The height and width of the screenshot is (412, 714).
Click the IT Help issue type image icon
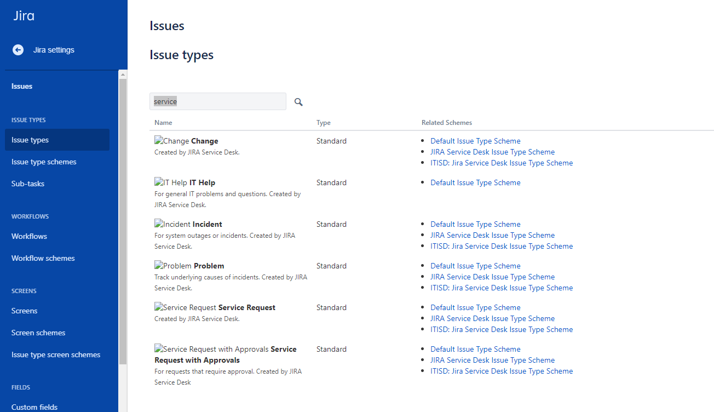(171, 182)
